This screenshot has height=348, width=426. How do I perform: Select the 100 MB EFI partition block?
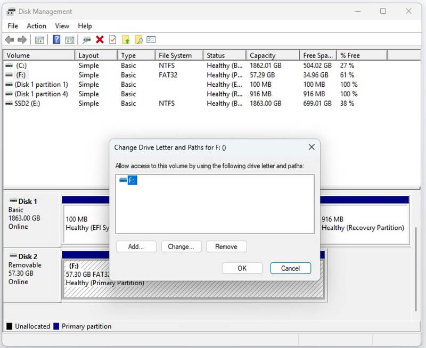click(x=86, y=223)
